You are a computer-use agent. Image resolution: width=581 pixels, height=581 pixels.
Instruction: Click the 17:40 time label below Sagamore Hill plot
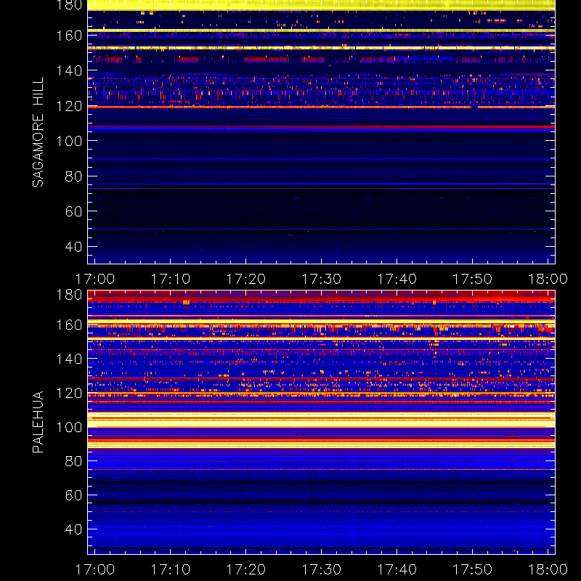397,279
